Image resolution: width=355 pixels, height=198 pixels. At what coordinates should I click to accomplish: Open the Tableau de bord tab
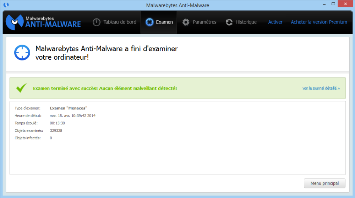(x=115, y=22)
